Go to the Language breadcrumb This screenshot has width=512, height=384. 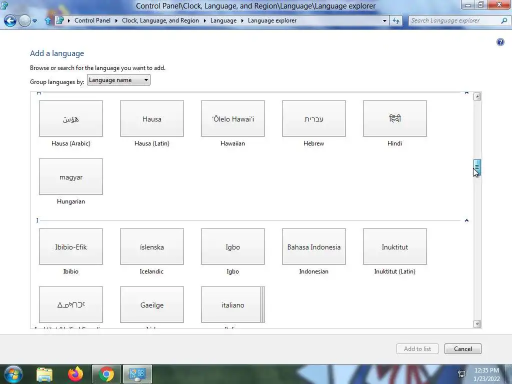223,20
